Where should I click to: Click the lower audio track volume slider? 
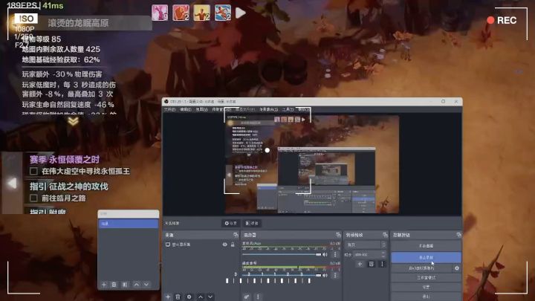click(282, 275)
